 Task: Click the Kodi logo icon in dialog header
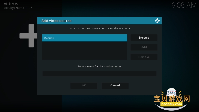point(157,21)
